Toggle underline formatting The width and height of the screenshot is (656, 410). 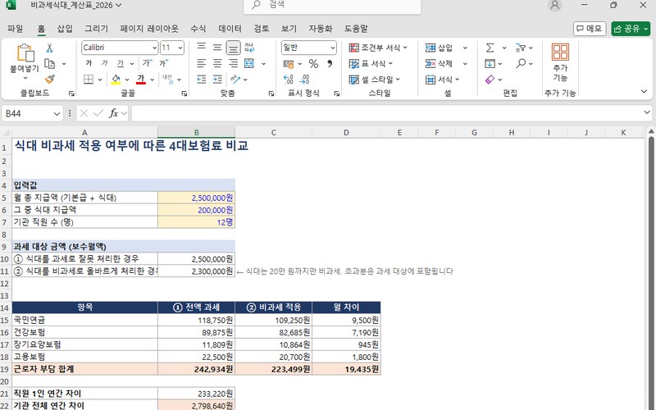(x=121, y=63)
